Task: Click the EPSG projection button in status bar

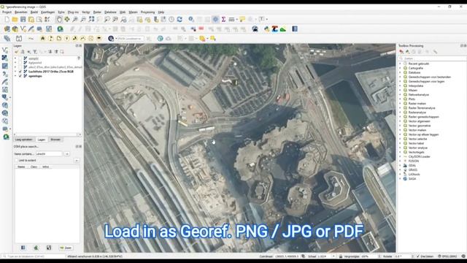Action: click(x=447, y=256)
